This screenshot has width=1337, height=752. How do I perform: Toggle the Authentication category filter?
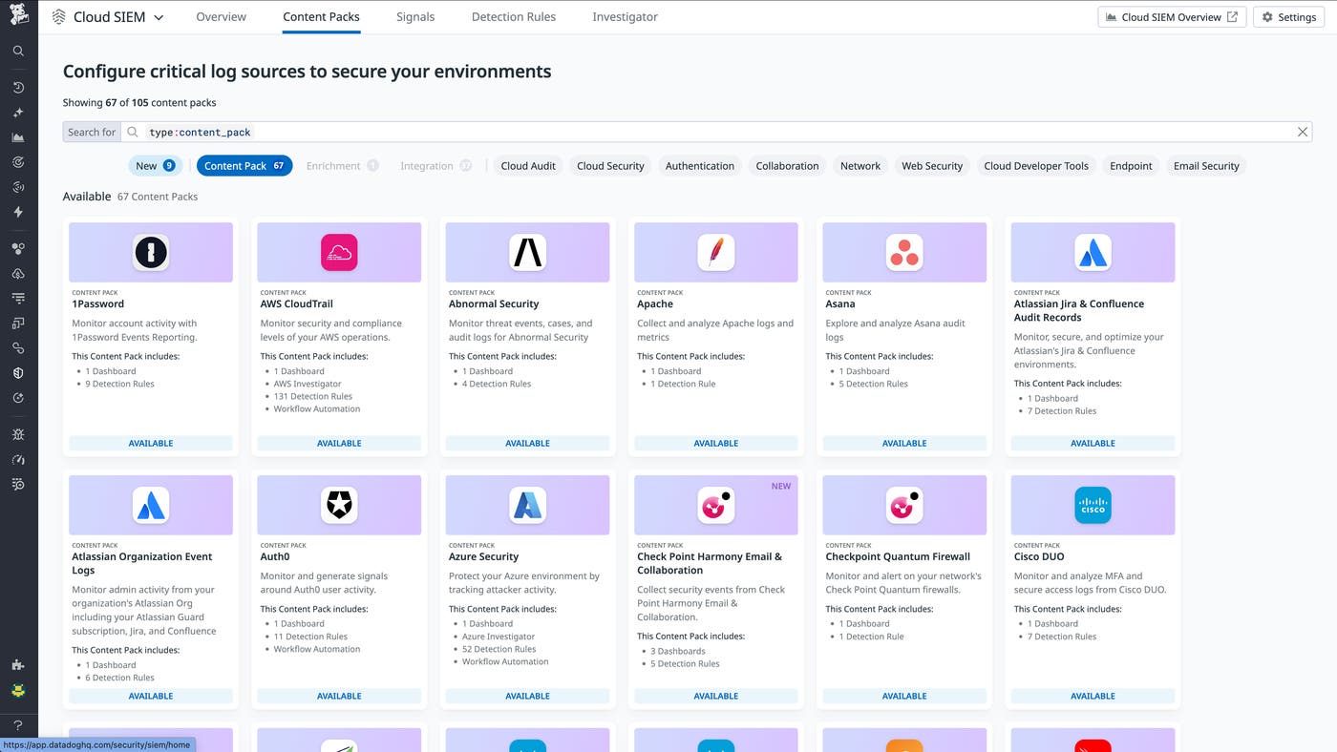pos(699,165)
